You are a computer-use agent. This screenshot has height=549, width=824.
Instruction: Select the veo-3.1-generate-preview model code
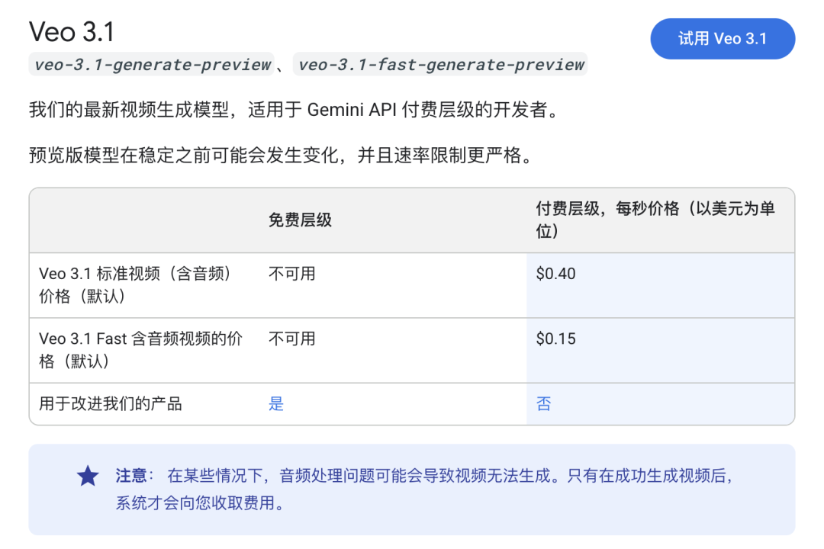click(x=152, y=65)
